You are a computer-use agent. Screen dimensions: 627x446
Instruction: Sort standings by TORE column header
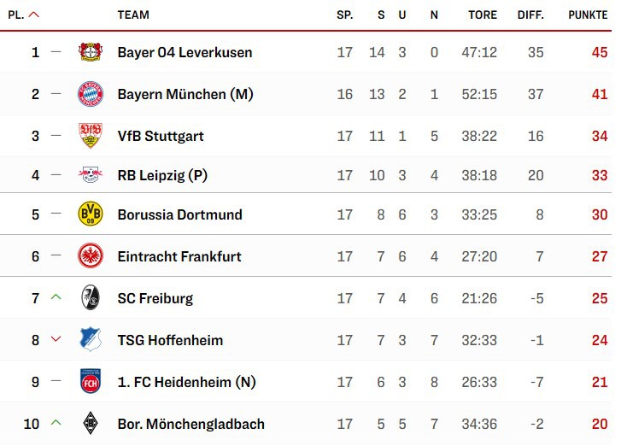coord(483,15)
